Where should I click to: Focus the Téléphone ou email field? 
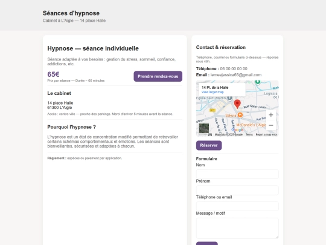(237, 206)
